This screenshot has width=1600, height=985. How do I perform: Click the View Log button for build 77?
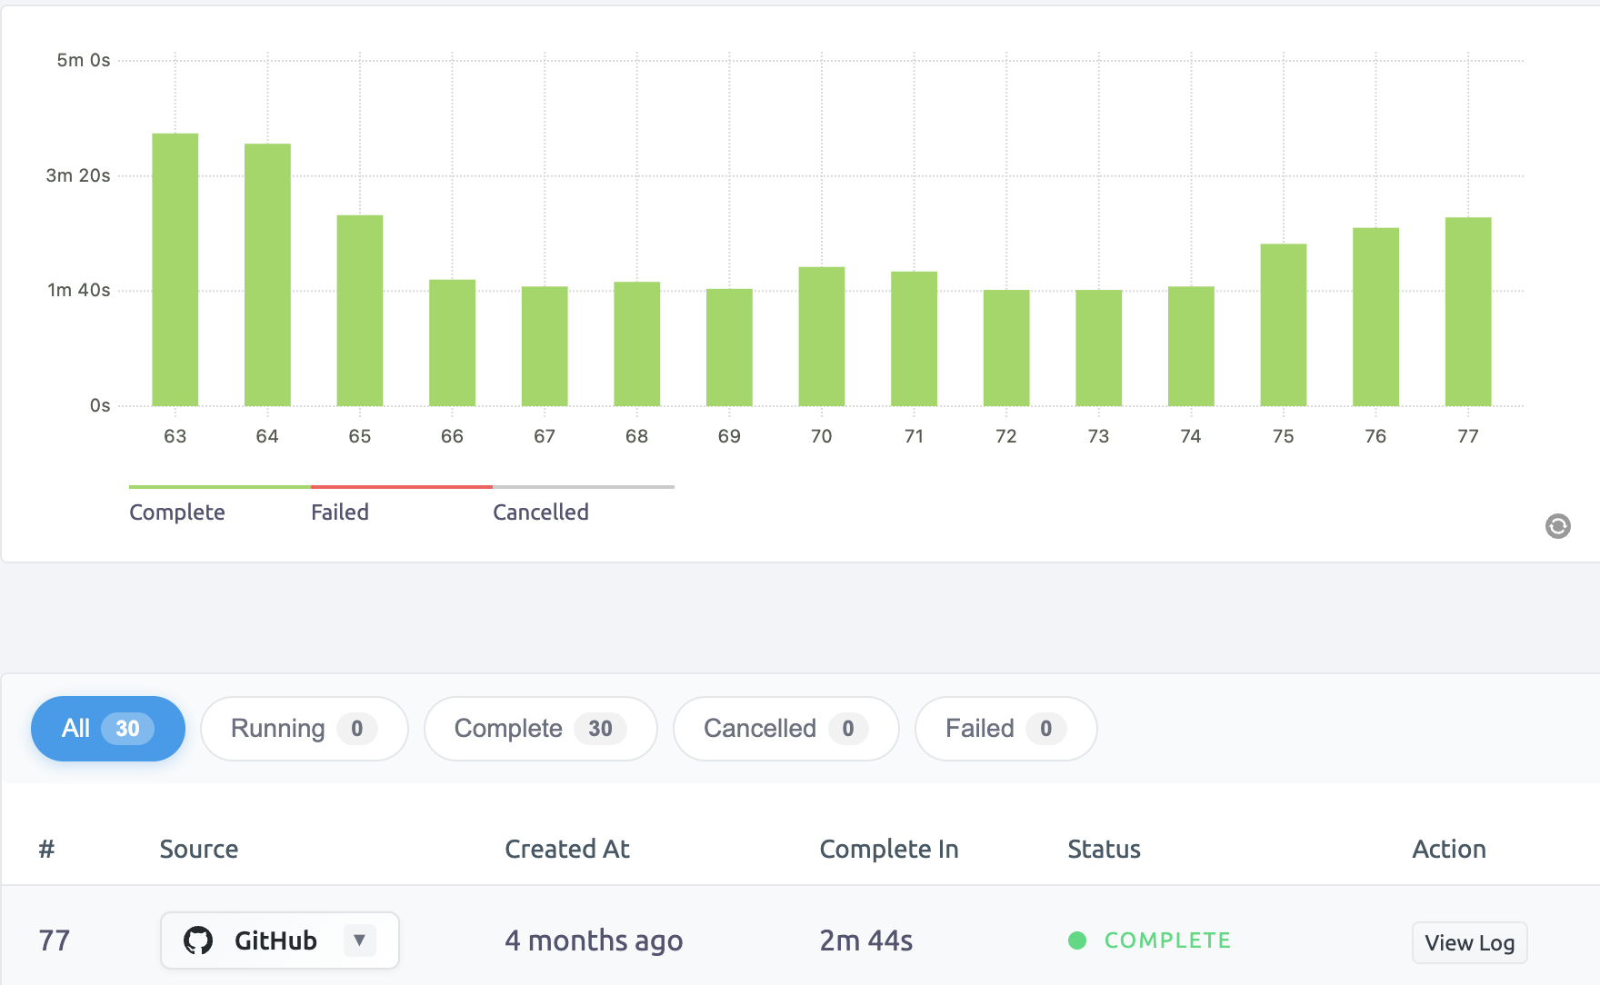pyautogui.click(x=1469, y=943)
